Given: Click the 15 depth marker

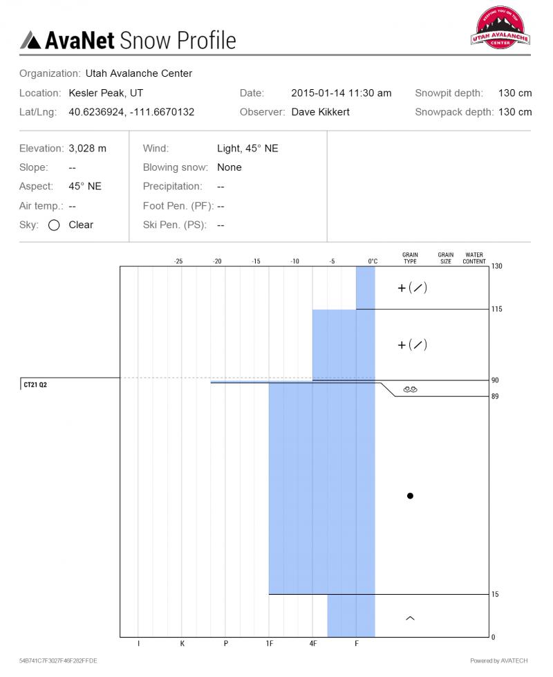Looking at the screenshot, I should click(x=495, y=594).
